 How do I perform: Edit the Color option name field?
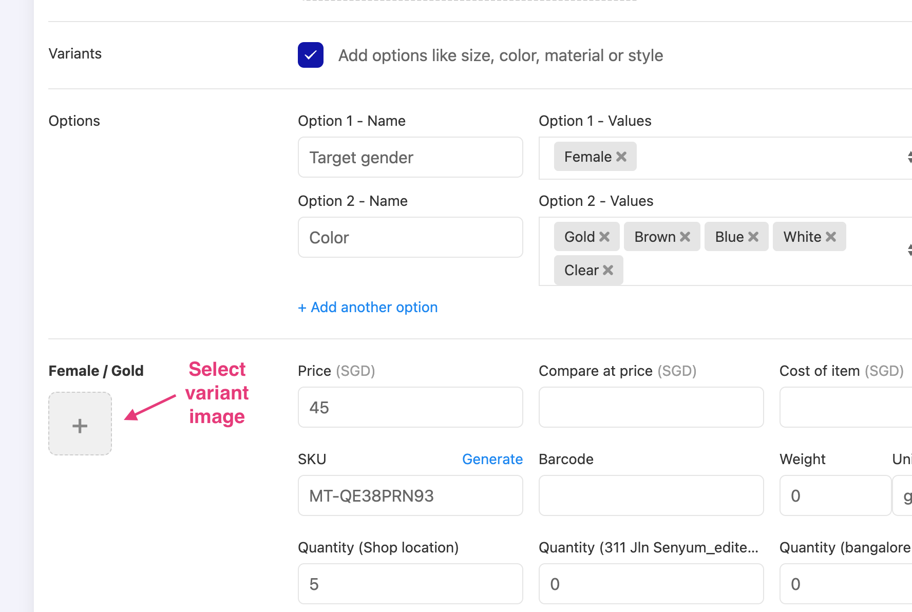coord(410,237)
